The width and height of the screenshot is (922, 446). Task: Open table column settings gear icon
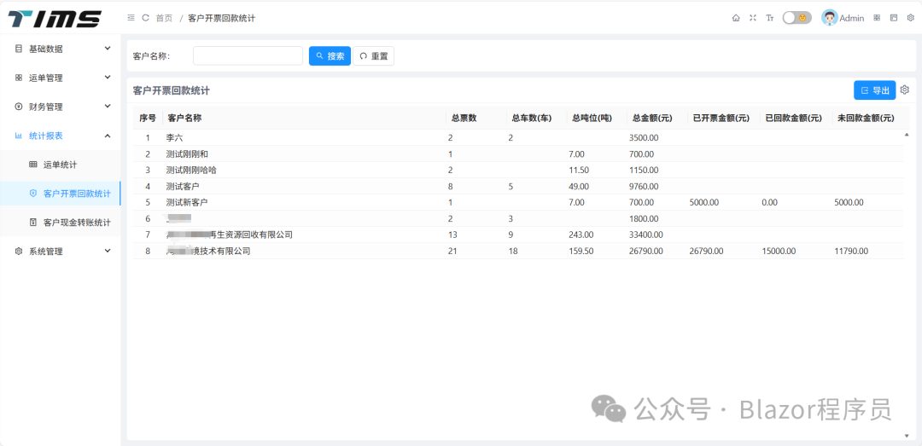pos(905,90)
